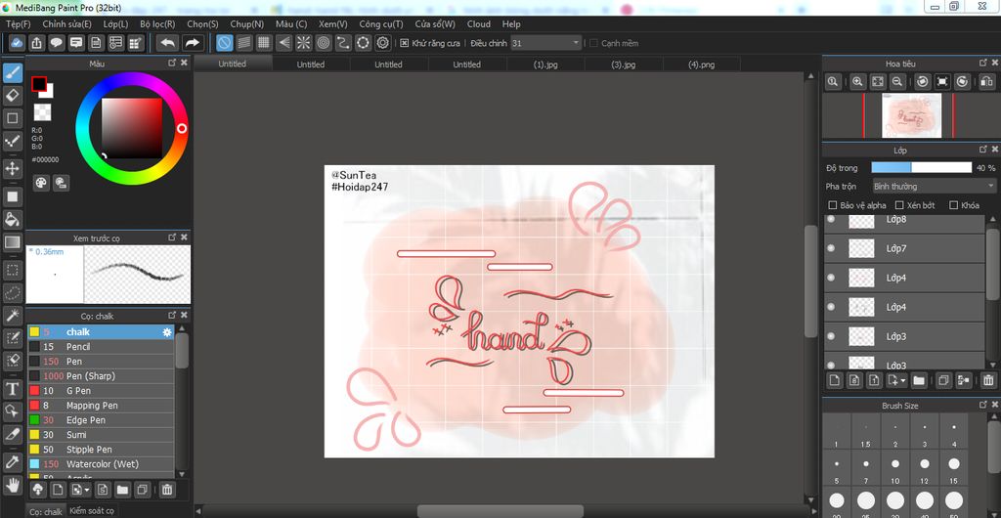Screen dimensions: 1001x518
Task: Select the Eyedropper tool
Action: coord(12,462)
